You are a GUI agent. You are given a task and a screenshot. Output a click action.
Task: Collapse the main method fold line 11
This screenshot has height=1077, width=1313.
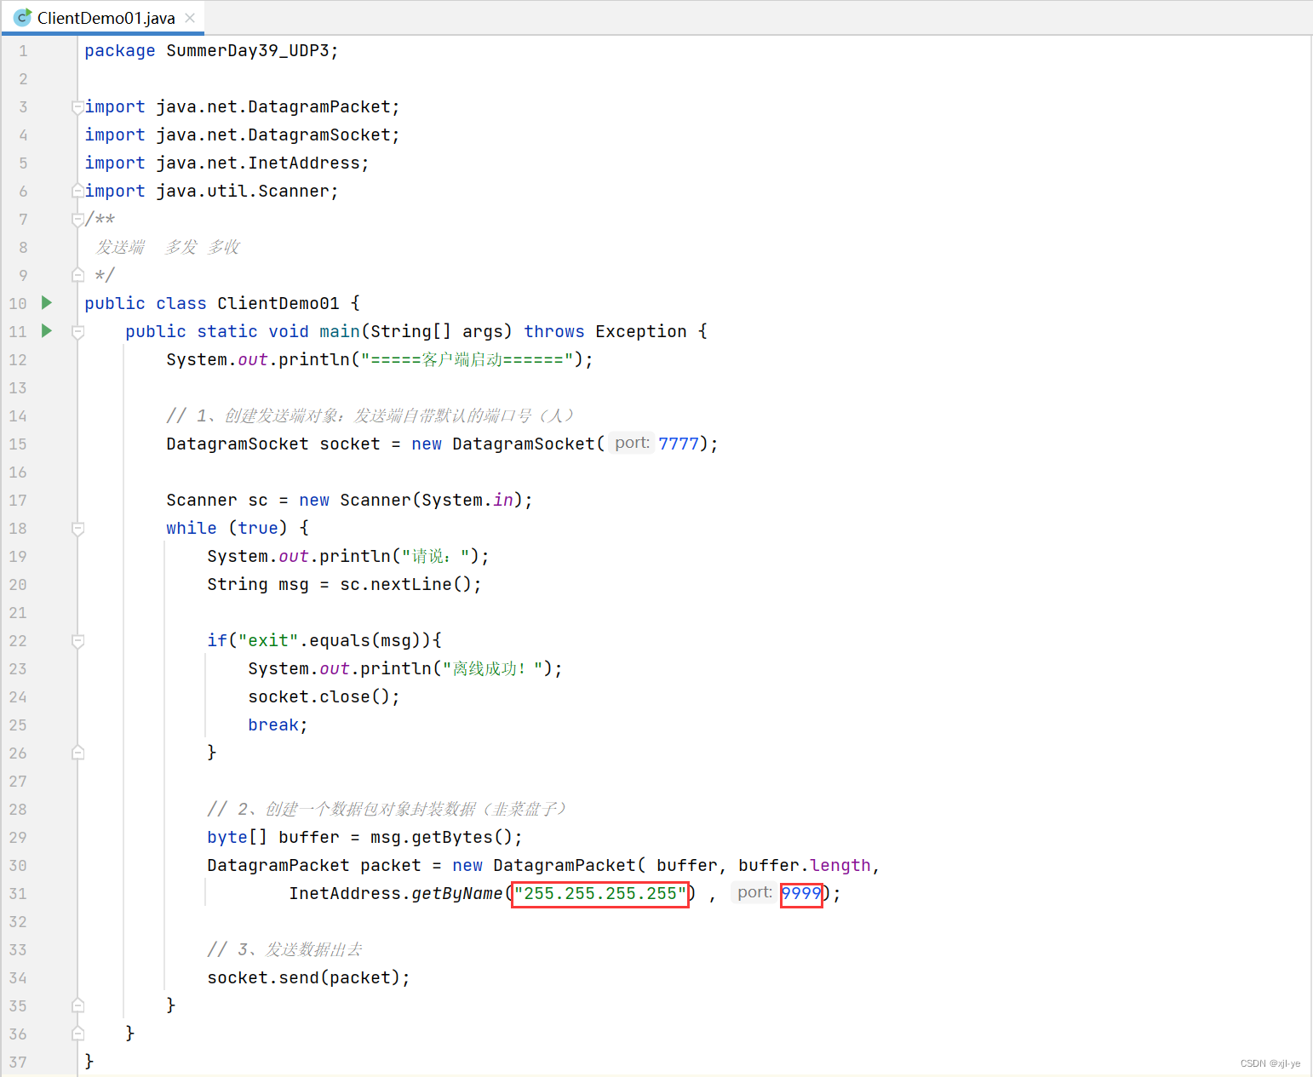(77, 332)
